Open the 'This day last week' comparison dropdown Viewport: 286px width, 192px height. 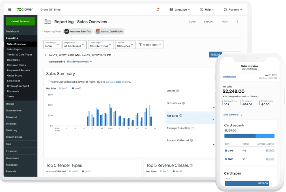(x=80, y=62)
